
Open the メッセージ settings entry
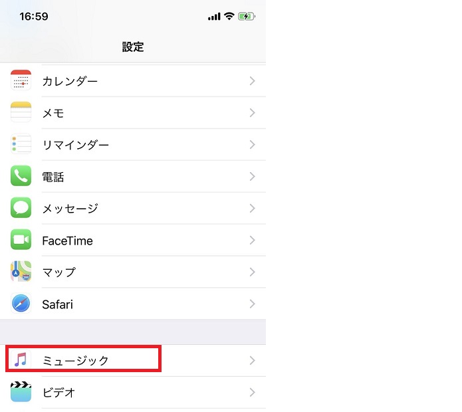click(133, 208)
